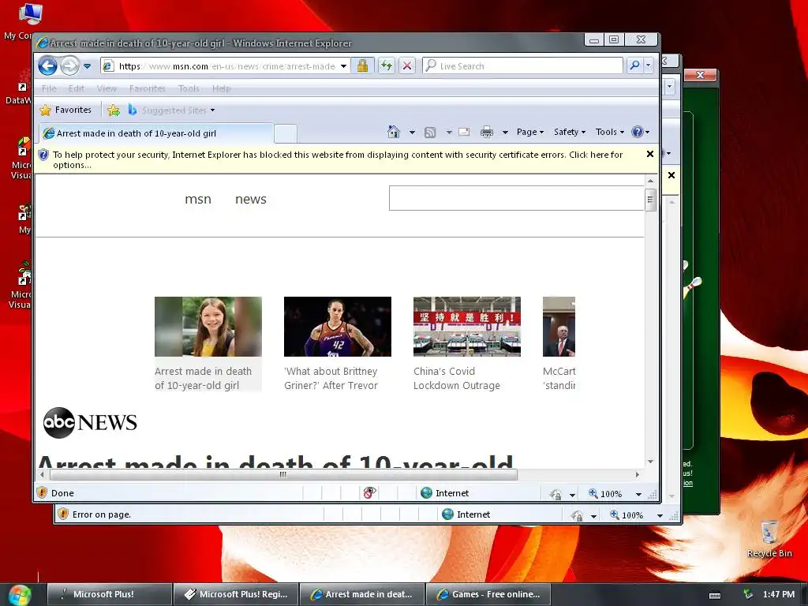Expand the feeds dropdown arrow
Viewport: 808px width, 606px height.
pos(449,133)
